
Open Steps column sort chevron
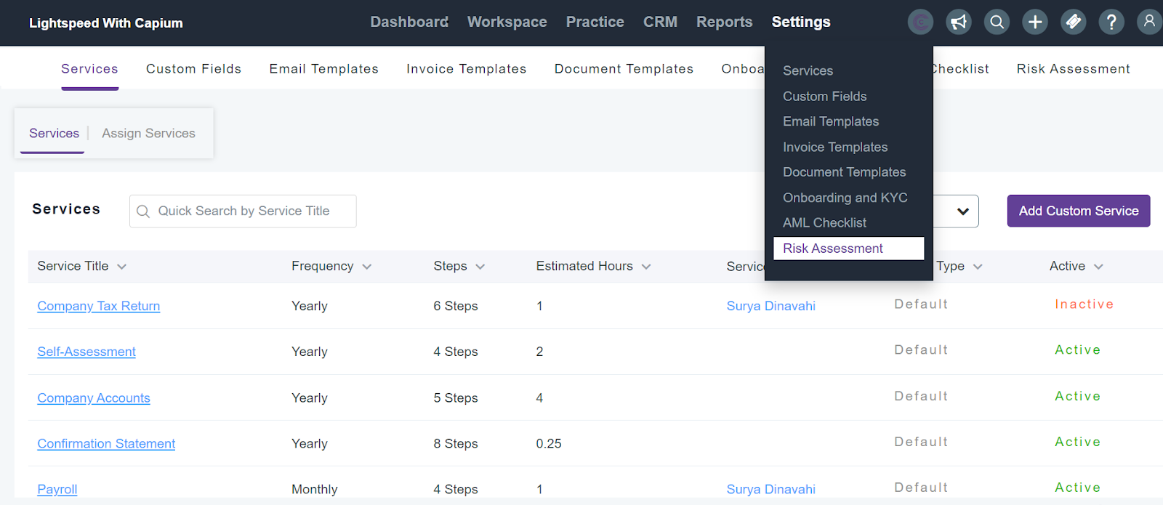coord(480,267)
